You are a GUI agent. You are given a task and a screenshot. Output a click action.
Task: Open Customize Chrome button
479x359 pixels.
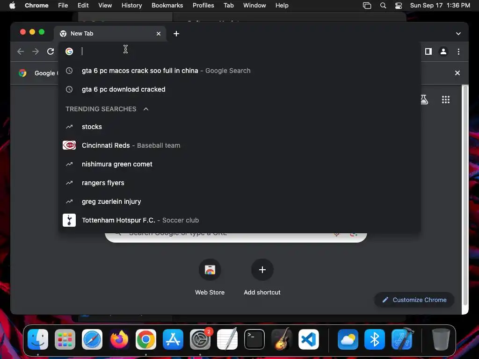(x=414, y=300)
